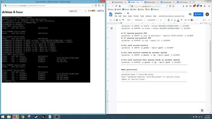Switch to the Debian Checklist tab
The height and width of the screenshot is (119, 212).
151,2
